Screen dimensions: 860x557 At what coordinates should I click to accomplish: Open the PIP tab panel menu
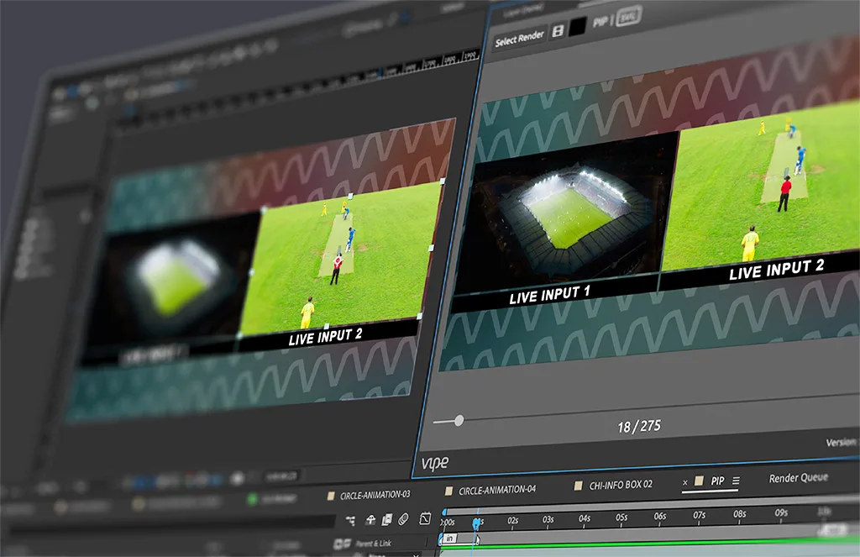pyautogui.click(x=736, y=481)
